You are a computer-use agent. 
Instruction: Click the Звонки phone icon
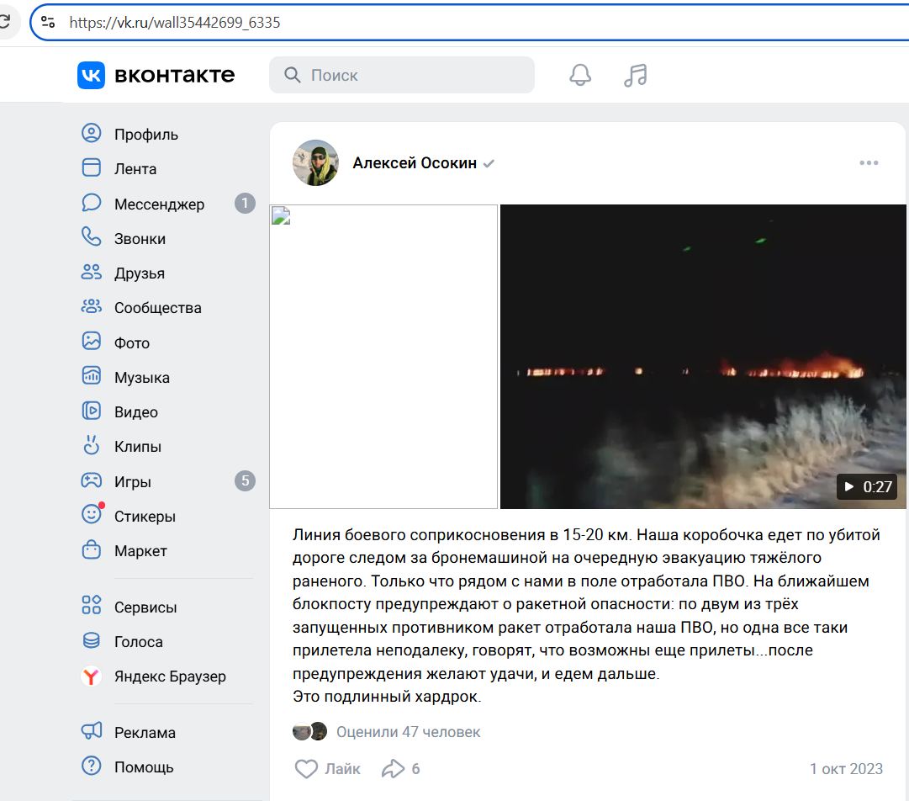point(91,237)
